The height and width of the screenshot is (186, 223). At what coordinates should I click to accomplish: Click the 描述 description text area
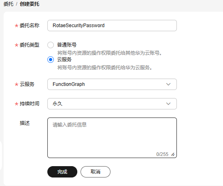[112, 138]
